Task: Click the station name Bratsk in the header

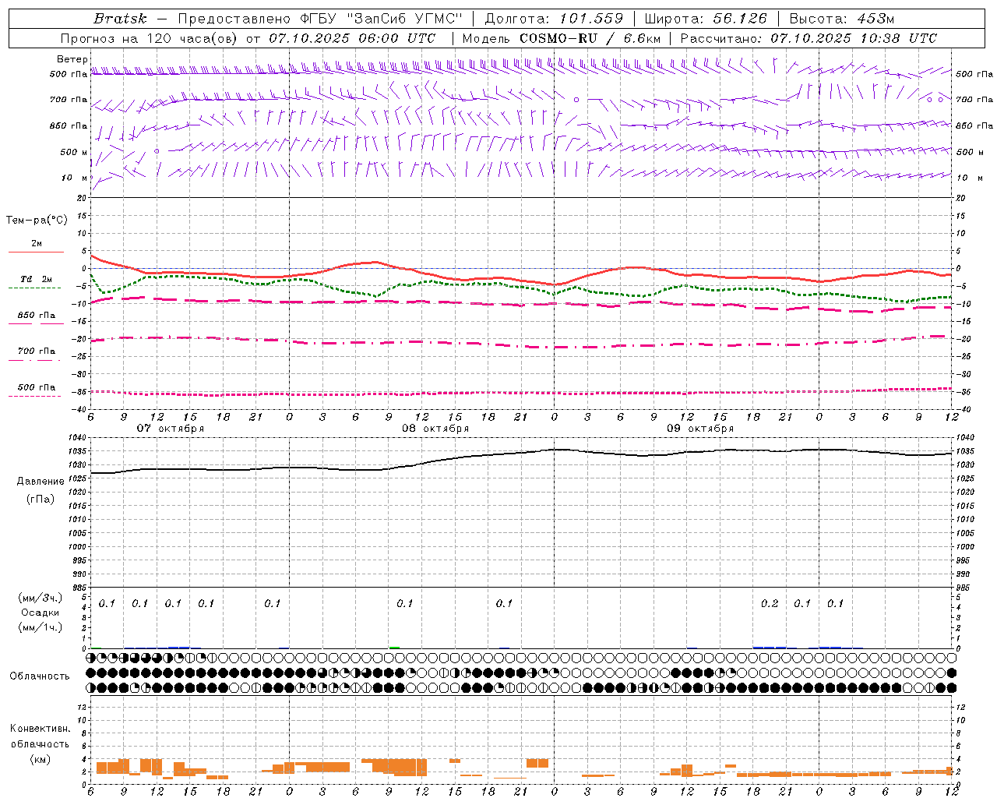Action: pos(120,19)
